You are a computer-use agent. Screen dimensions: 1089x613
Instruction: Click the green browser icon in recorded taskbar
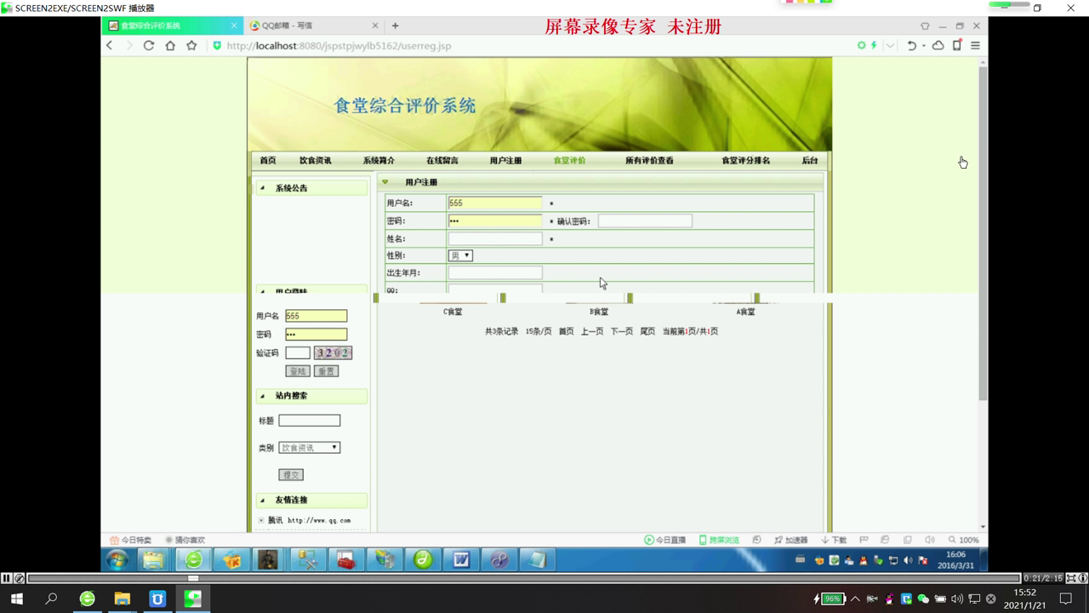pos(194,559)
